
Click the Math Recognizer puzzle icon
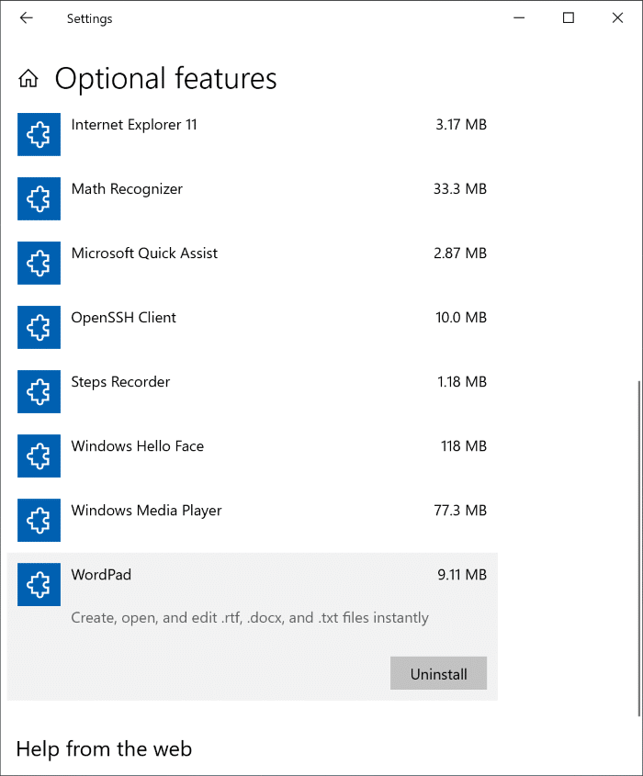pos(39,198)
